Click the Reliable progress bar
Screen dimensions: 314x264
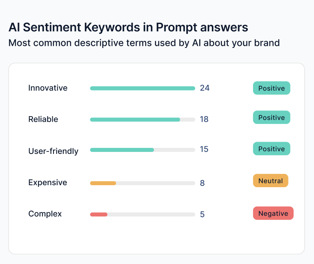[142, 120]
